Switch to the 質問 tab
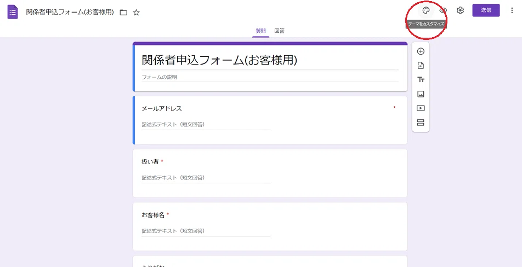The image size is (522, 267). point(260,31)
